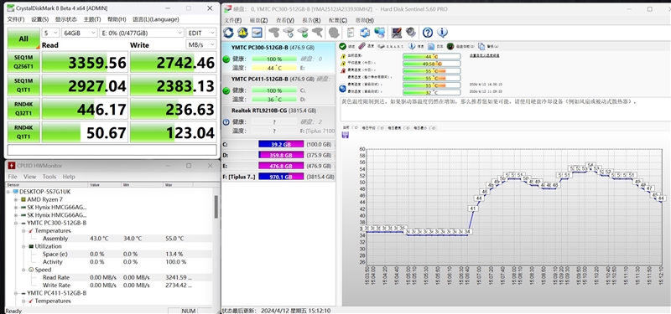Open the monitor configuration toolbar icon
Image resolution: width=671 pixels, height=314 pixels.
397,33
